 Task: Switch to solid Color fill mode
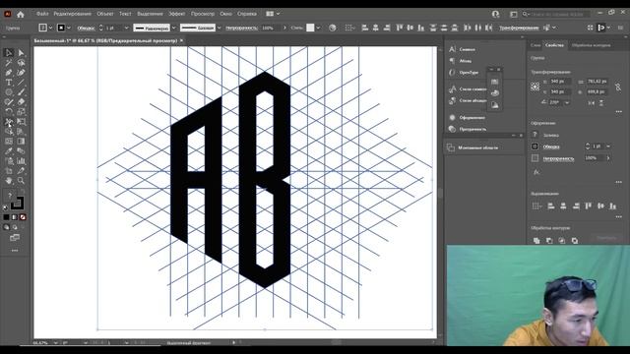[6, 217]
